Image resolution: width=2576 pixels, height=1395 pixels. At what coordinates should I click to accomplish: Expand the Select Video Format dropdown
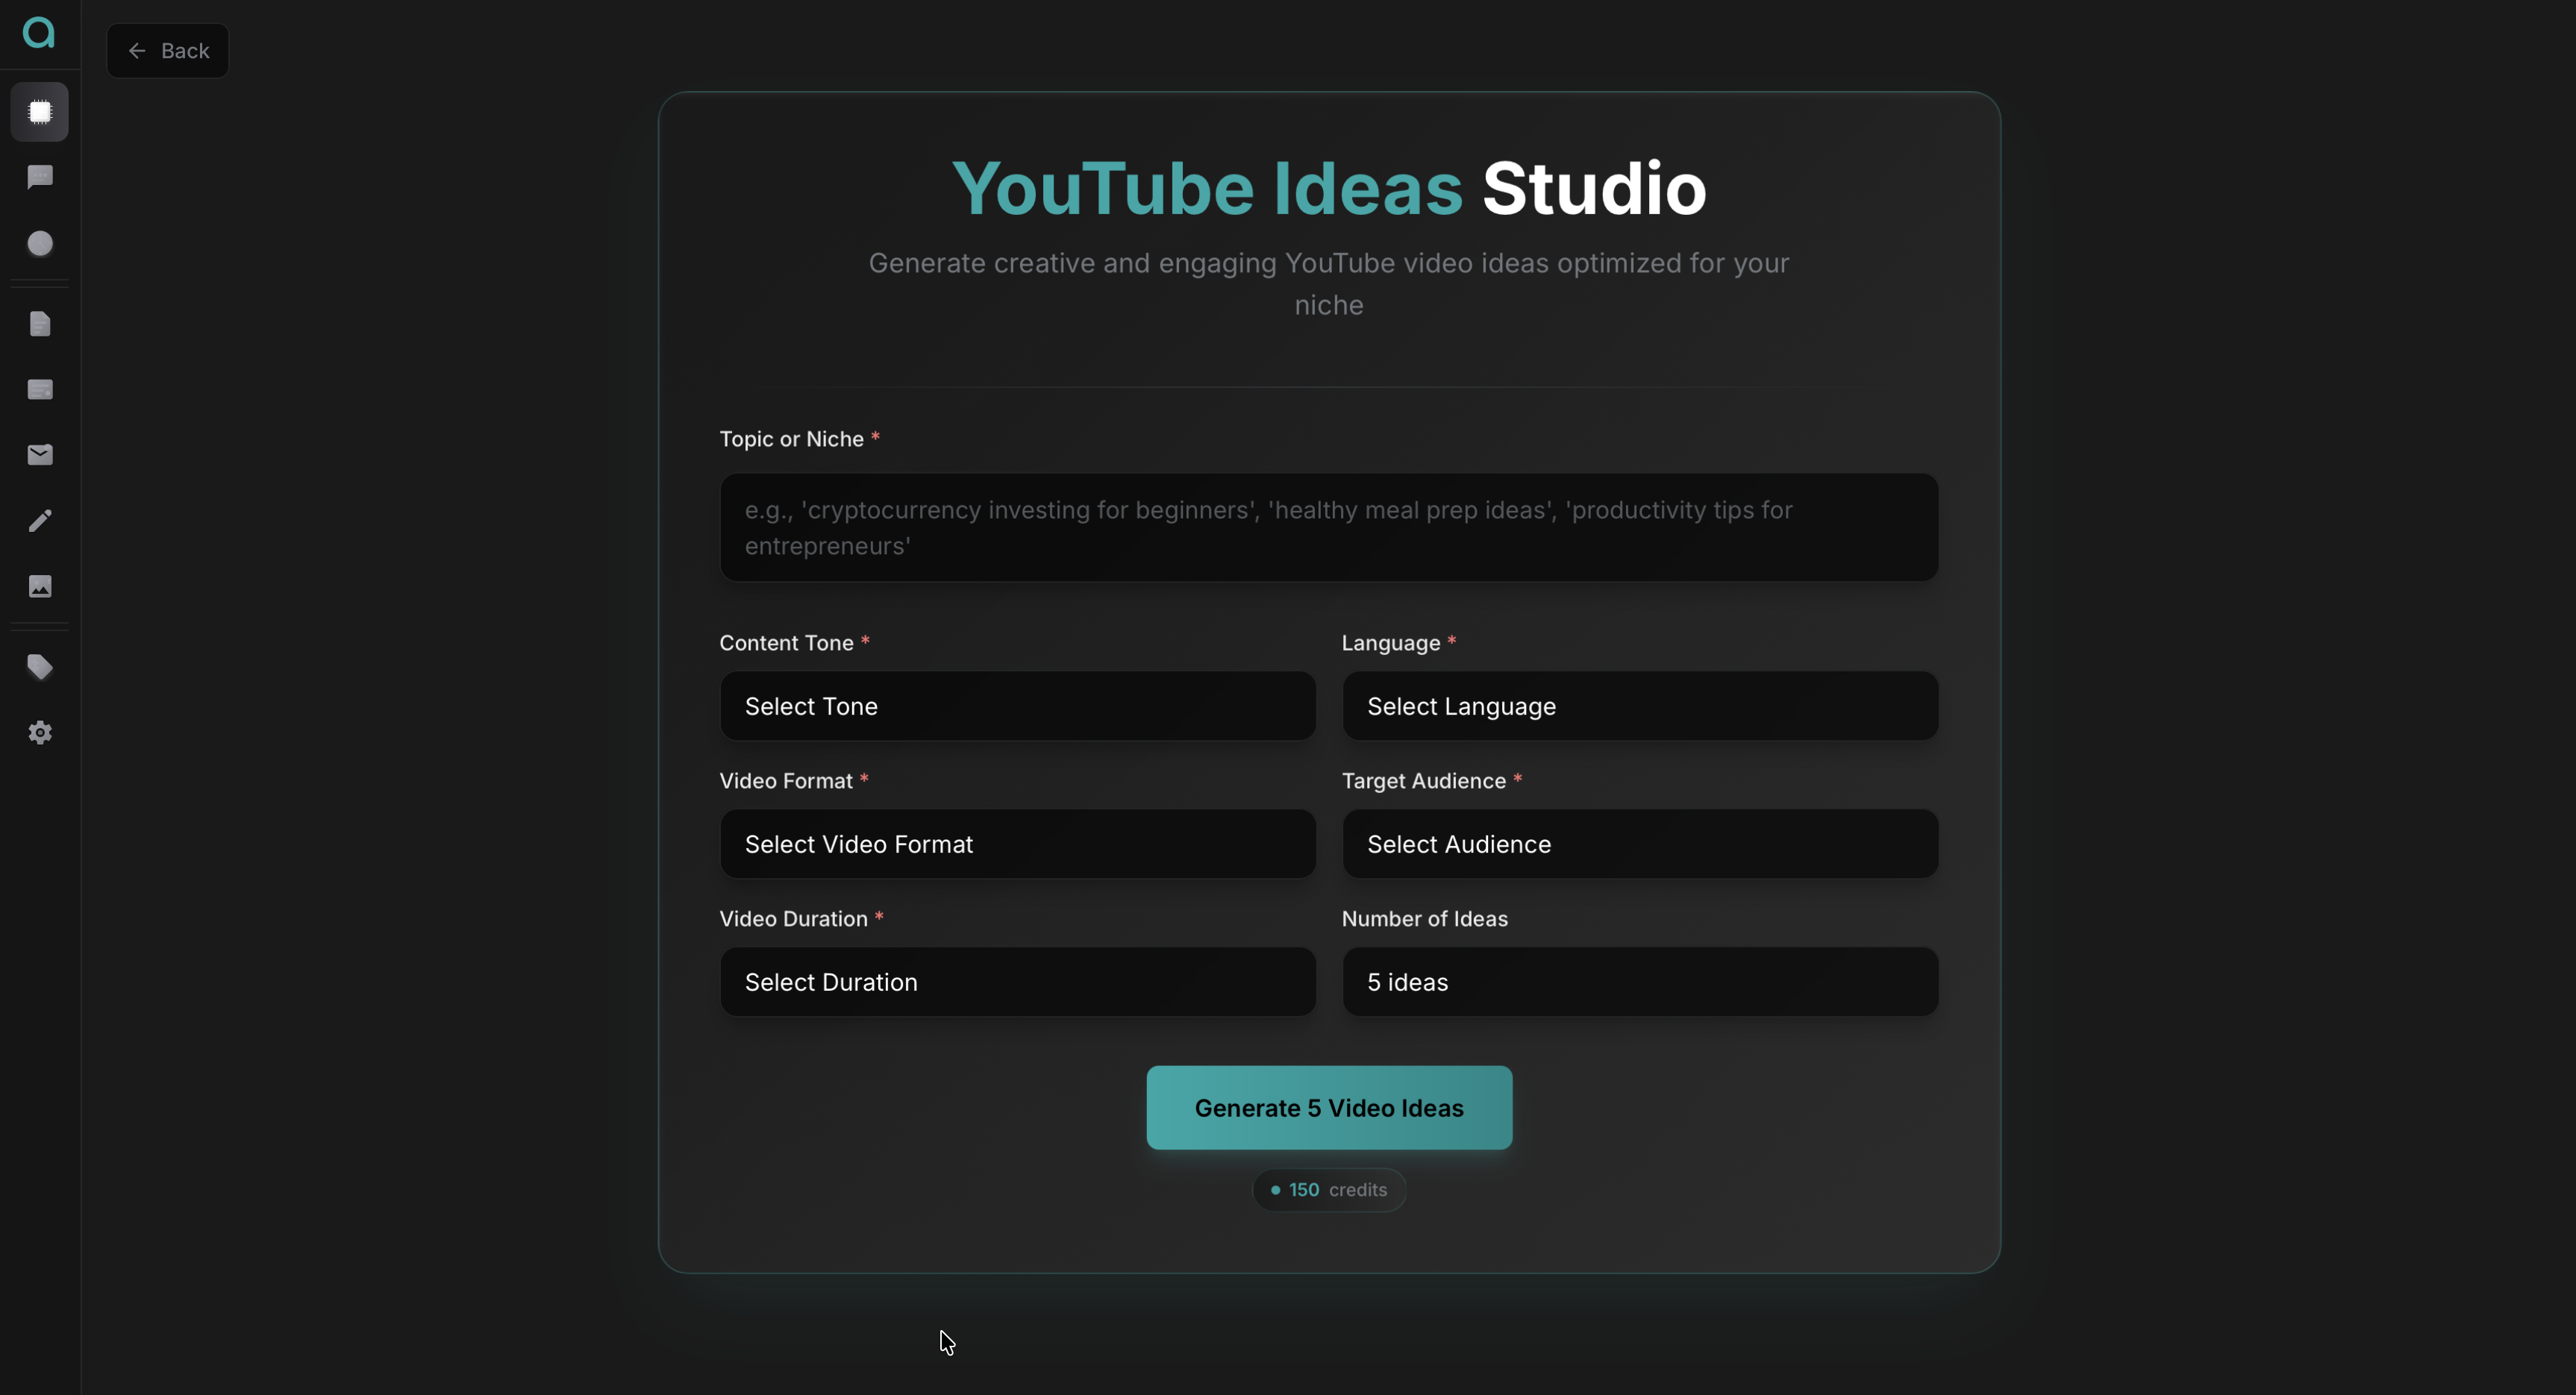[x=1016, y=843]
